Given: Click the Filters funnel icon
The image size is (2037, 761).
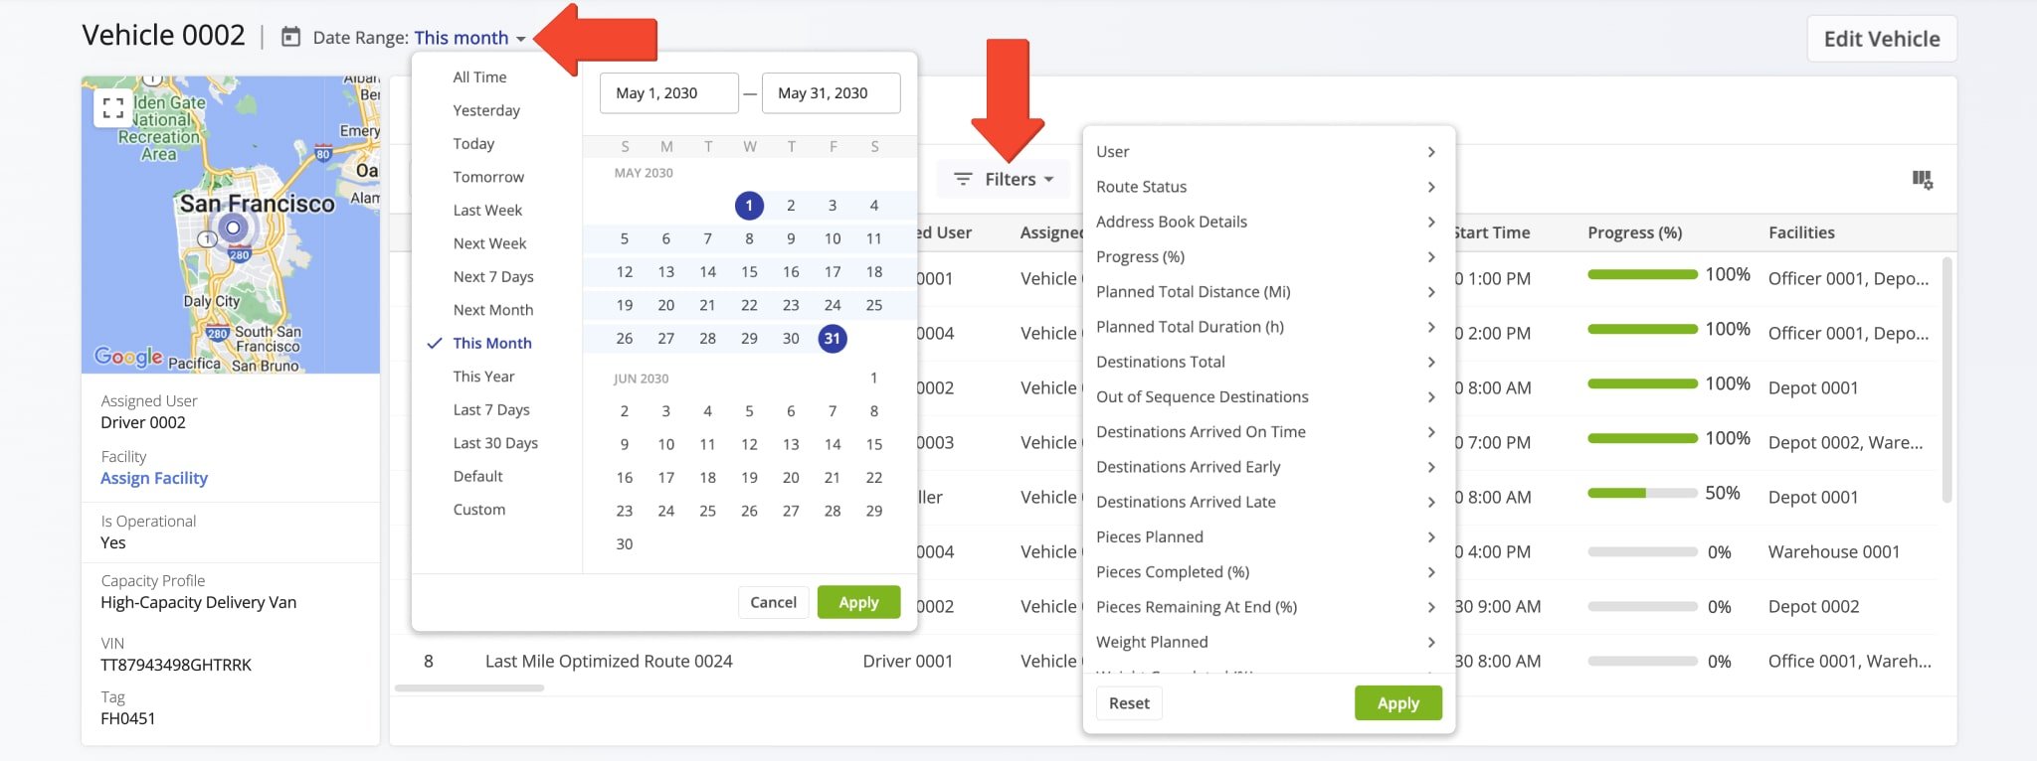Looking at the screenshot, I should 963,179.
